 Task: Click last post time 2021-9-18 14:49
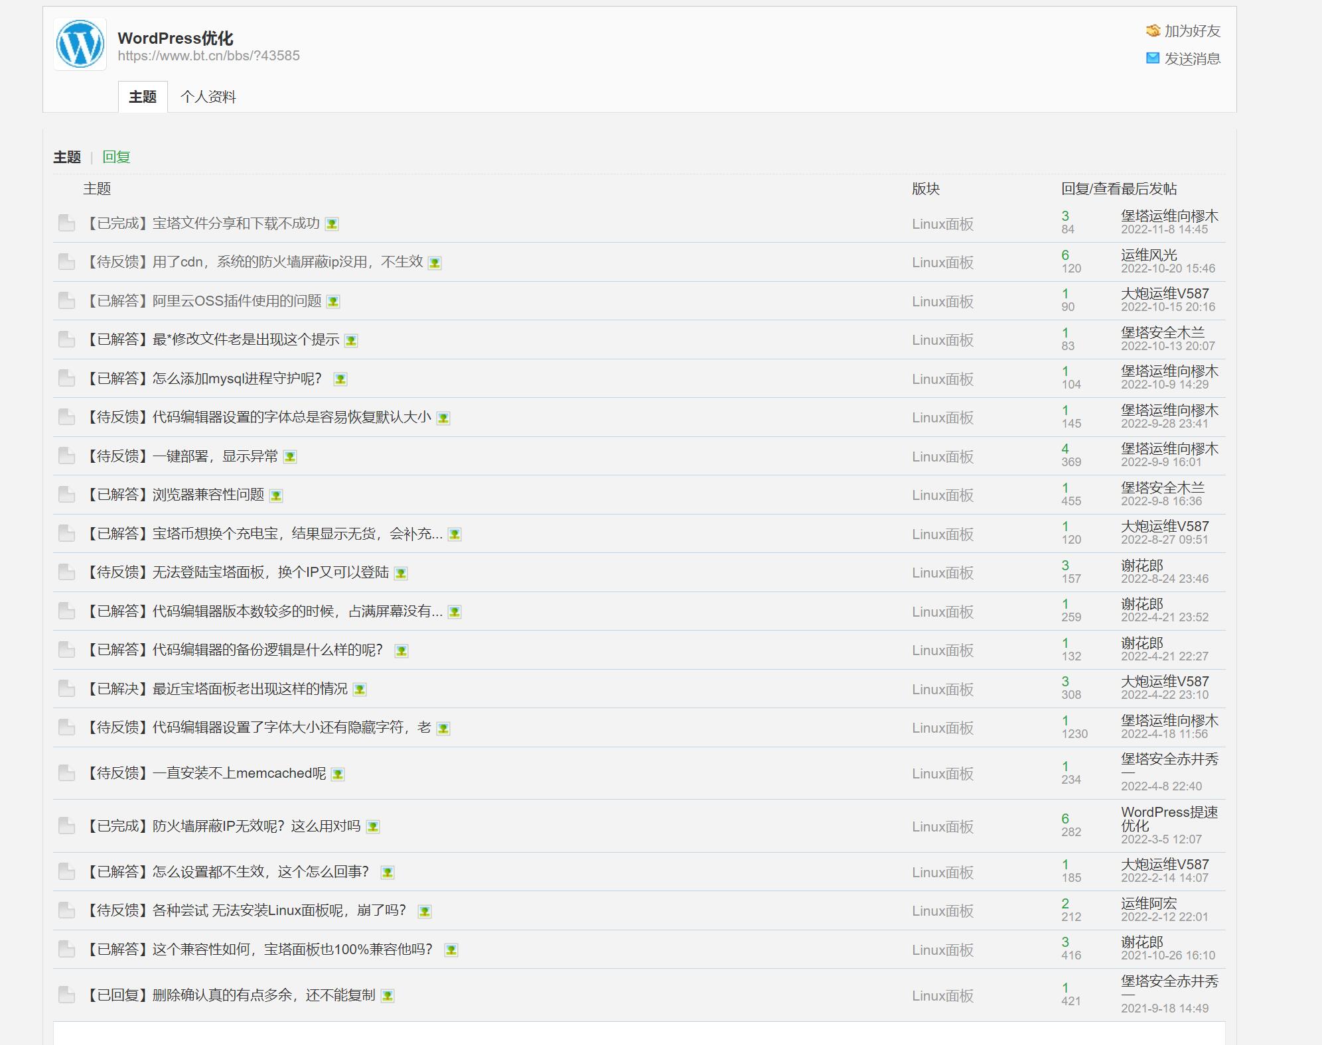(1165, 1008)
